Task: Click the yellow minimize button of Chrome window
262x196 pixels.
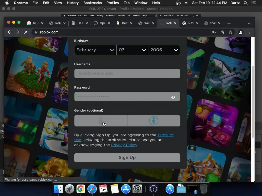Action: pos(14,22)
